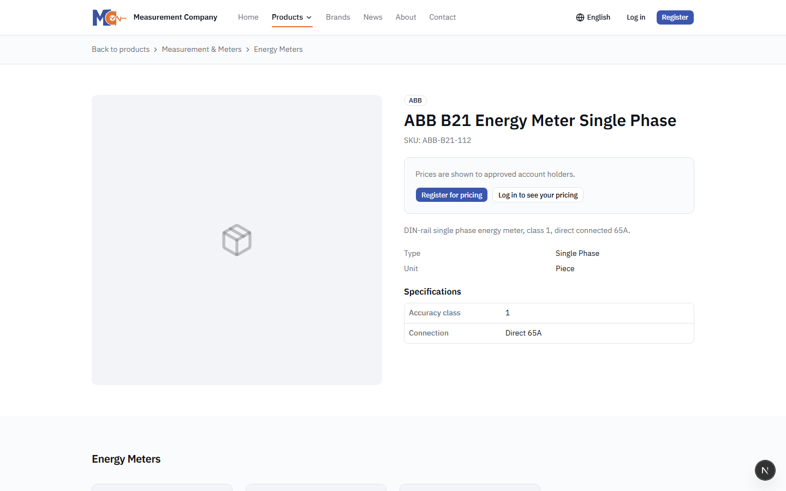
Task: Click the Direct 65A specification value
Action: [523, 333]
